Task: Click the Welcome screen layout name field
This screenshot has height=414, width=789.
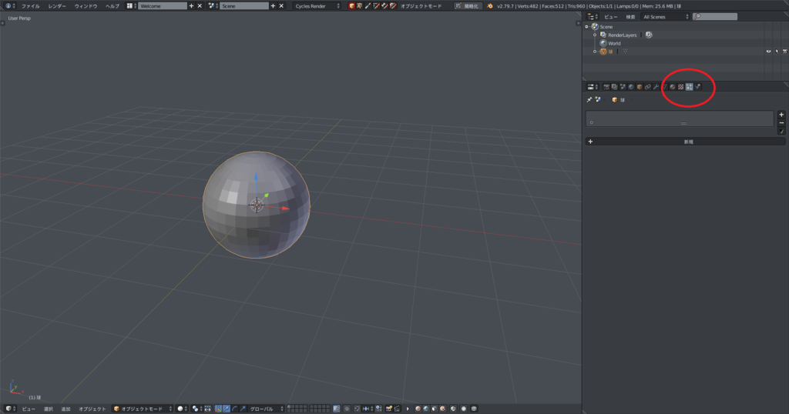Action: pyautogui.click(x=163, y=6)
